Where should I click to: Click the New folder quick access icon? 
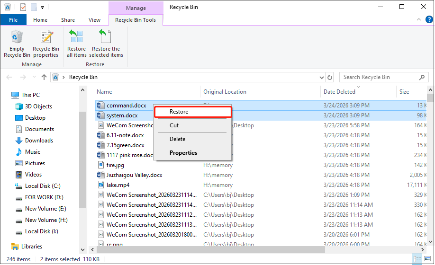tap(34, 7)
